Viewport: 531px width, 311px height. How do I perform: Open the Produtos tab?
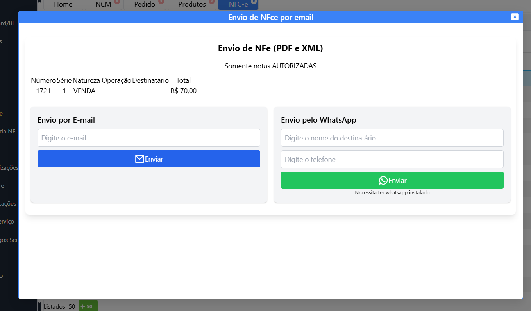click(x=192, y=4)
